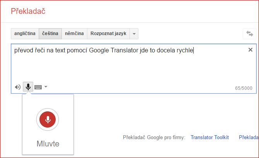Choose němčina as source language
The height and width of the screenshot is (158, 259).
click(74, 34)
